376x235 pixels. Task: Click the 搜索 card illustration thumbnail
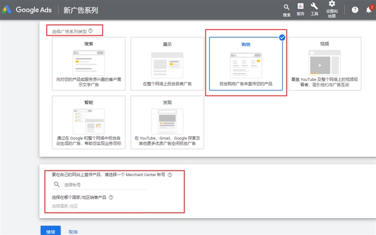[89, 63]
